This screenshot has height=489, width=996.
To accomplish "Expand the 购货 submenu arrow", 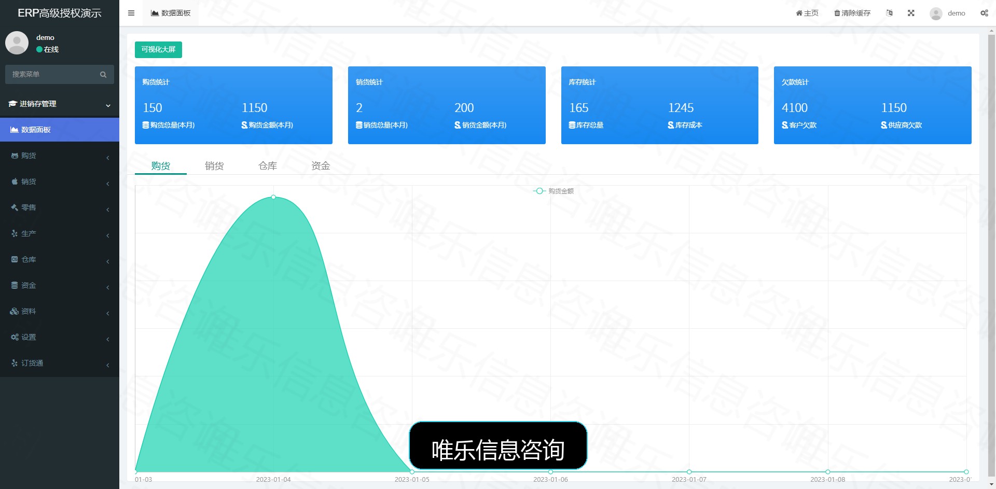I will click(x=108, y=158).
